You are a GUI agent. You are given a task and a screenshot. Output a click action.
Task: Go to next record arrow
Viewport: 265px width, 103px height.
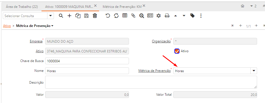click(x=256, y=26)
